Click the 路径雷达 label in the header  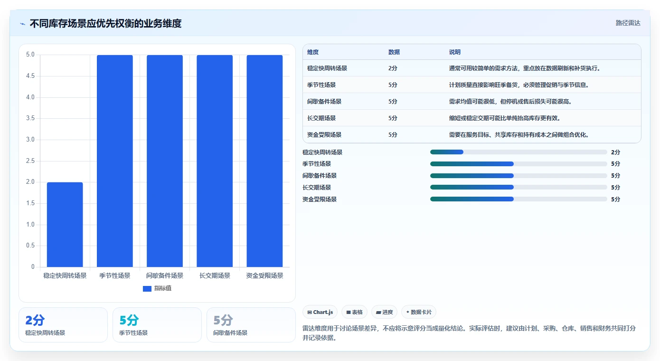click(x=628, y=23)
